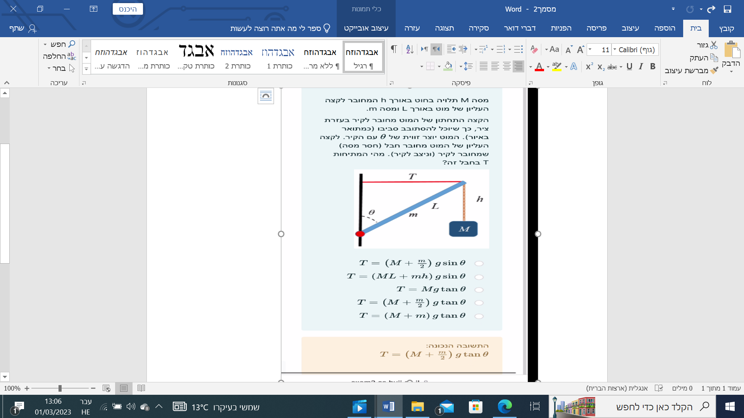Open Layout Options beside the picture
Viewport: 744px width, 418px height.
coord(266,96)
